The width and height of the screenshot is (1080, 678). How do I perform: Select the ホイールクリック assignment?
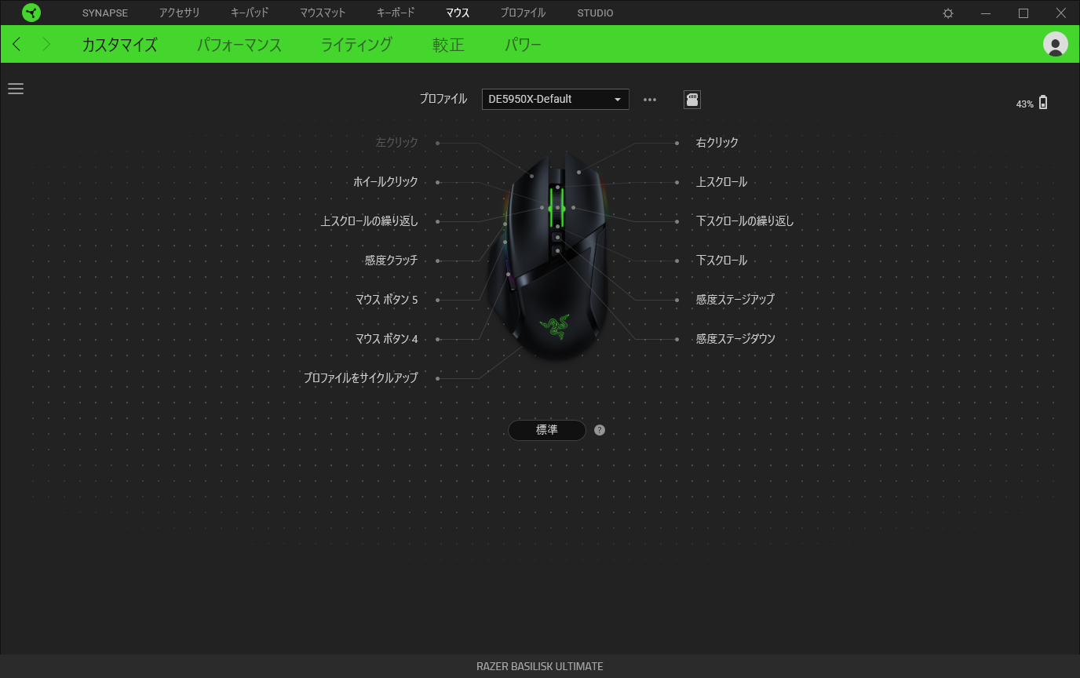click(385, 182)
